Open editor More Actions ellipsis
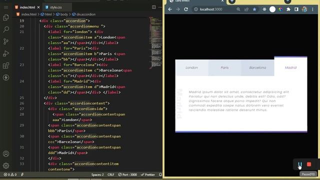320x180 pixels. coord(160,7)
